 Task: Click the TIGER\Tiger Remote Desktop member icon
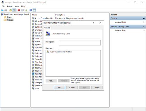point(48,52)
